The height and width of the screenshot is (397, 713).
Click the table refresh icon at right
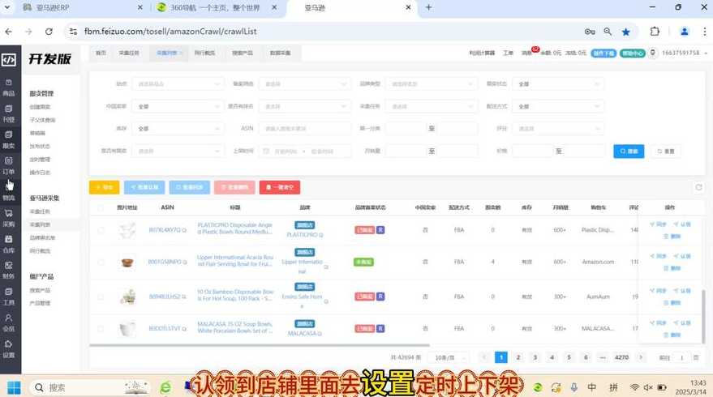(698, 187)
